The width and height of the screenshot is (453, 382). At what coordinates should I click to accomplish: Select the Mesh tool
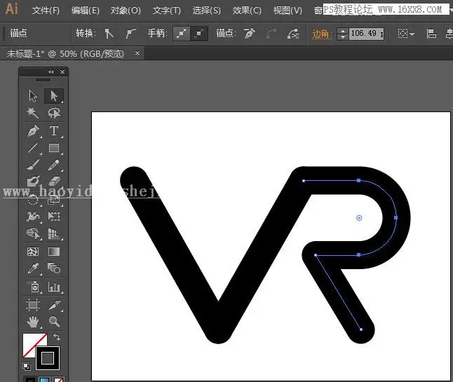(x=33, y=252)
